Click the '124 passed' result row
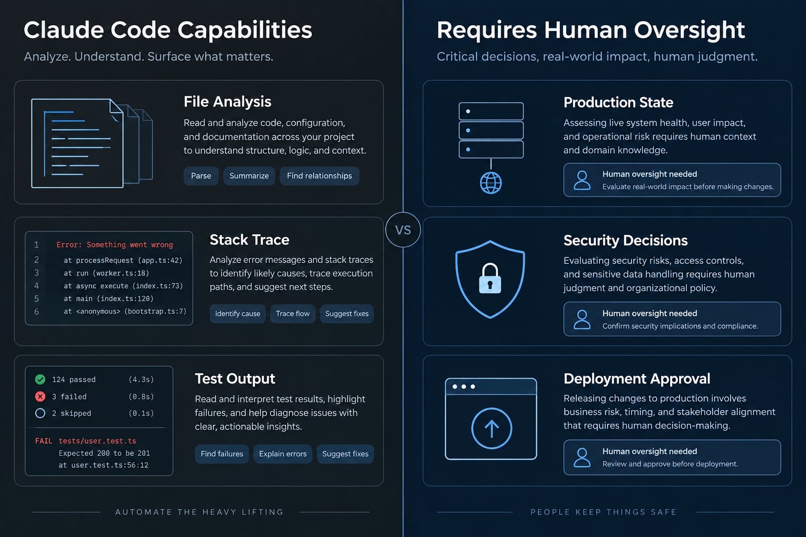 94,380
